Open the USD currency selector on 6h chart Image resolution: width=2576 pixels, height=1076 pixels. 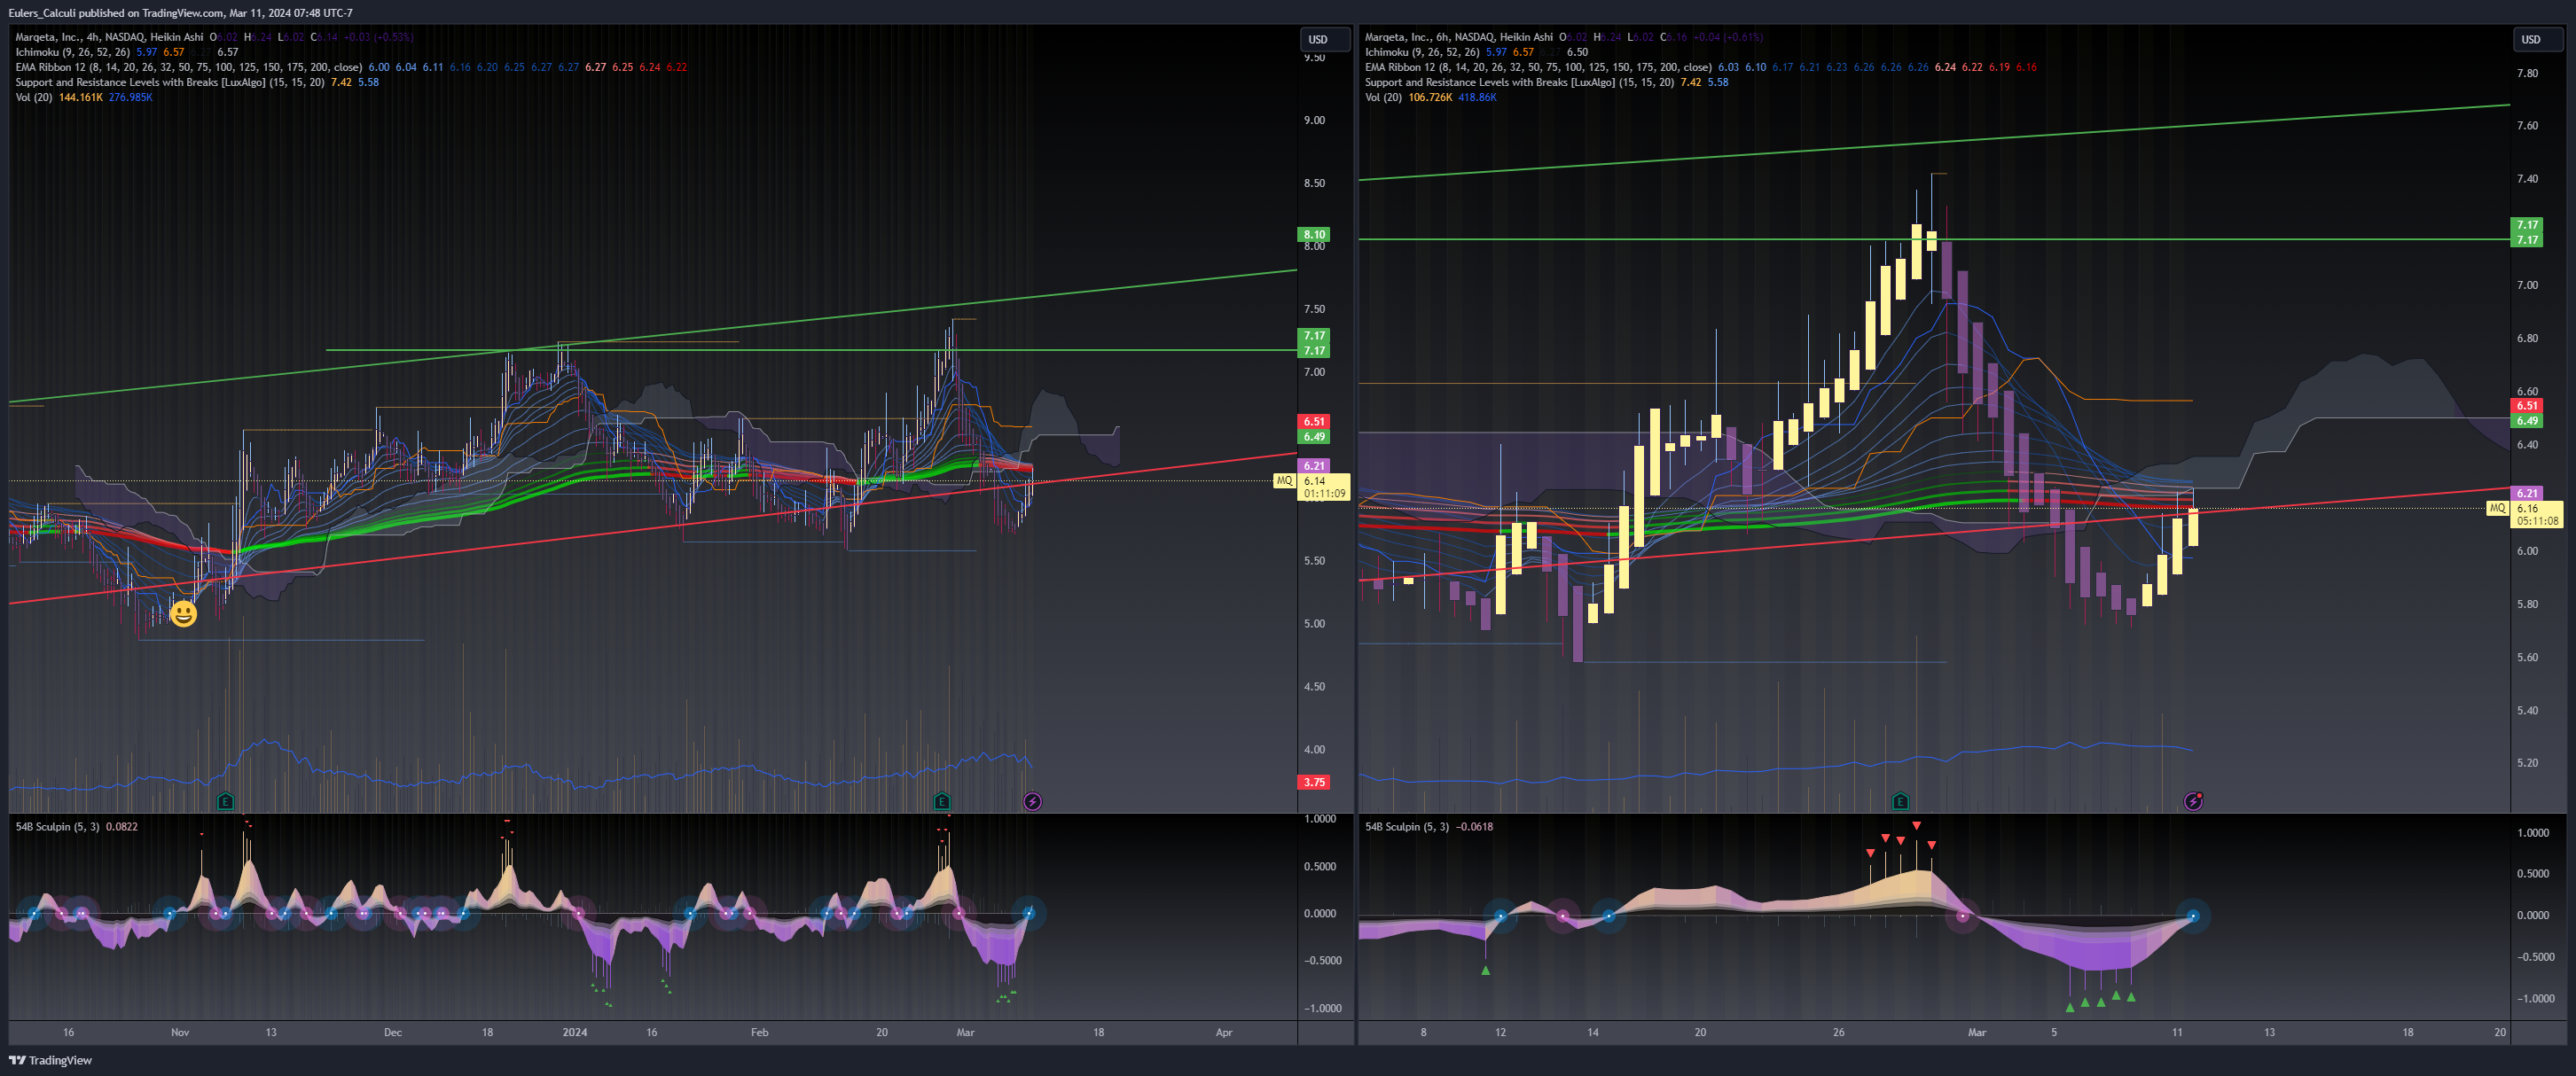pos(2536,40)
